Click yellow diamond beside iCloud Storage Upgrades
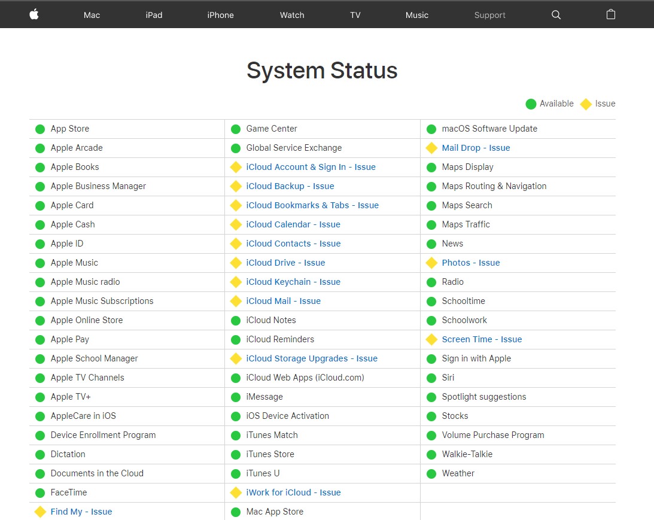The height and width of the screenshot is (520, 654). 236,358
